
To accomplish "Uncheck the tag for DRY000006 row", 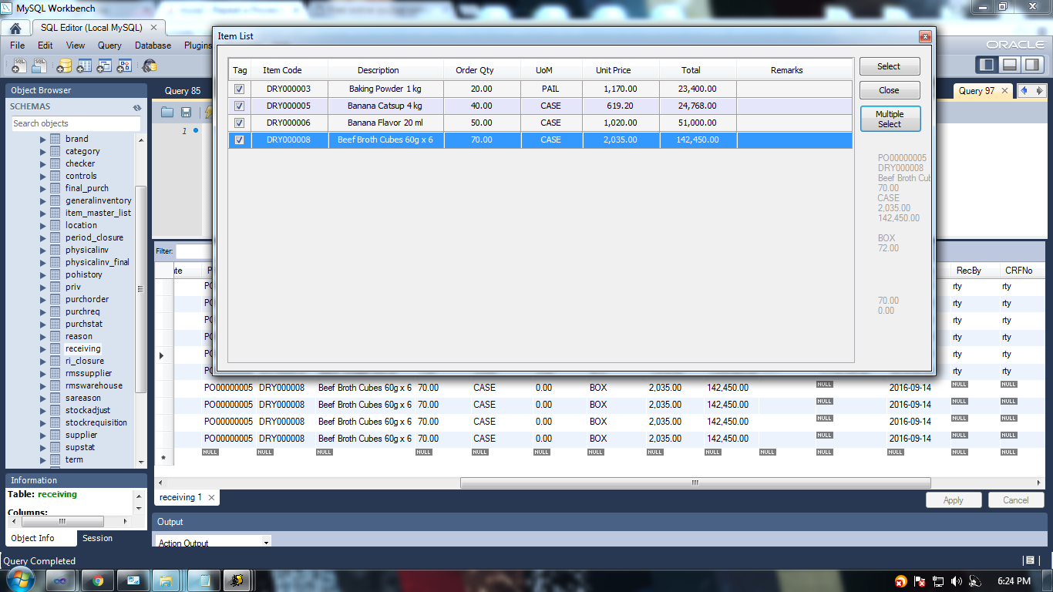I will (x=240, y=123).
